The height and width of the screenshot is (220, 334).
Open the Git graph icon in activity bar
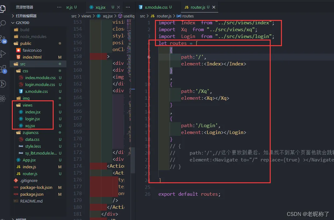[3, 84]
